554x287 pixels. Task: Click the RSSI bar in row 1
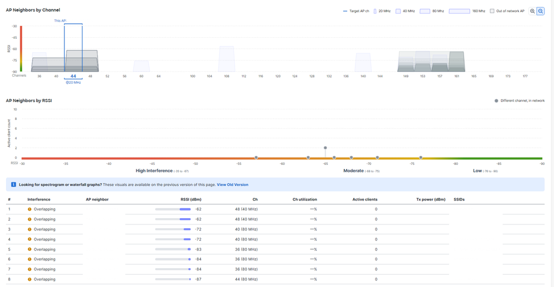[173, 209]
